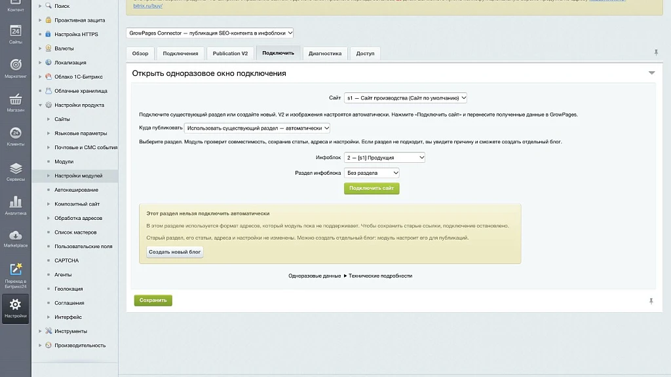
Task: Open the Аналитика chart icon
Action: 16,202
